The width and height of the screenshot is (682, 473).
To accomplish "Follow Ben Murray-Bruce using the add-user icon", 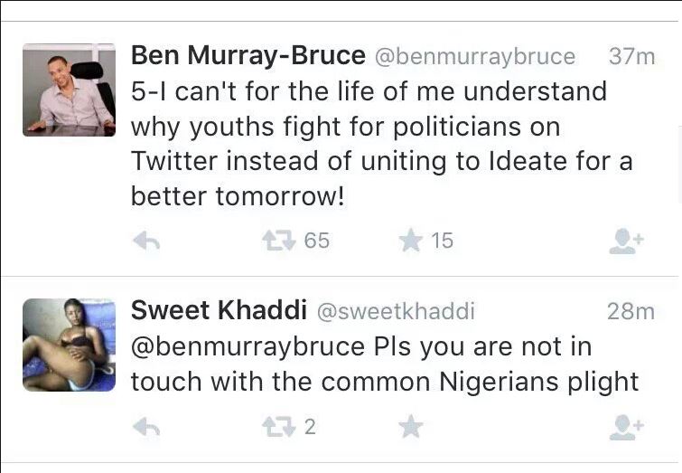I will (x=626, y=241).
